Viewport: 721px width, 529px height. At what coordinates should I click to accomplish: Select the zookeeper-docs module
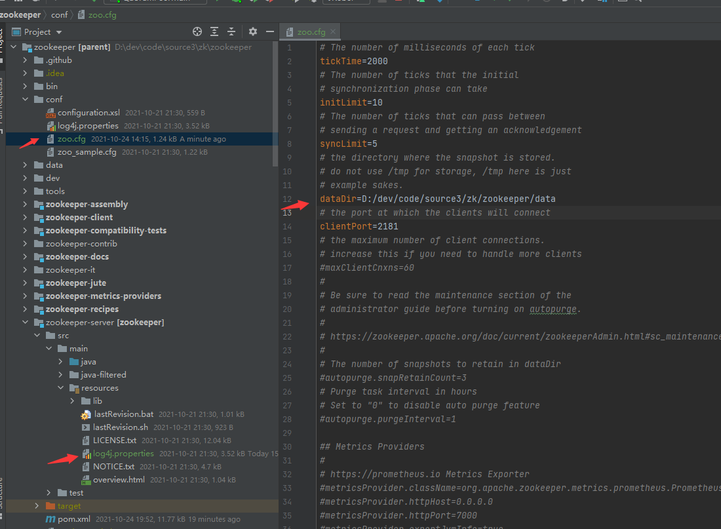(77, 257)
